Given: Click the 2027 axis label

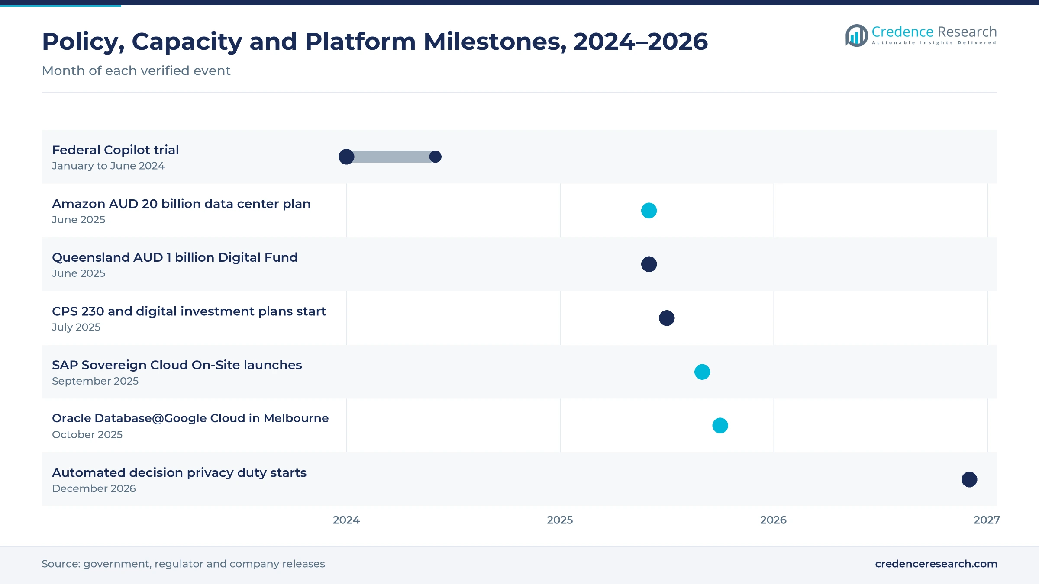Looking at the screenshot, I should (987, 520).
